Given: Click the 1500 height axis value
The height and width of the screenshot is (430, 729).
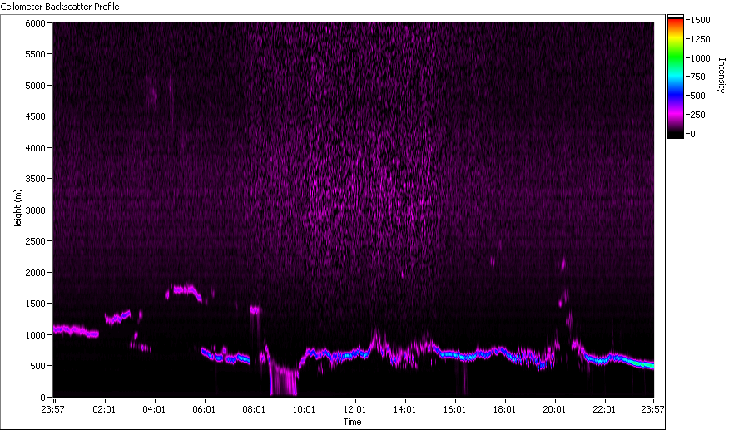Looking at the screenshot, I should tap(35, 304).
